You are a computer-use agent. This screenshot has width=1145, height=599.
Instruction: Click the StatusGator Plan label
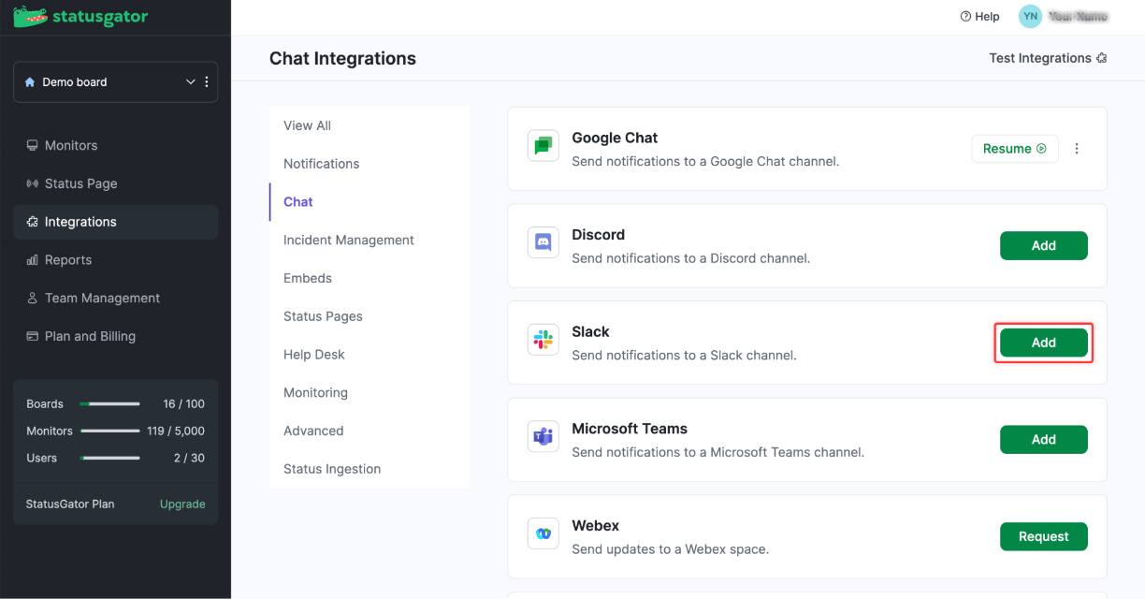pos(70,504)
